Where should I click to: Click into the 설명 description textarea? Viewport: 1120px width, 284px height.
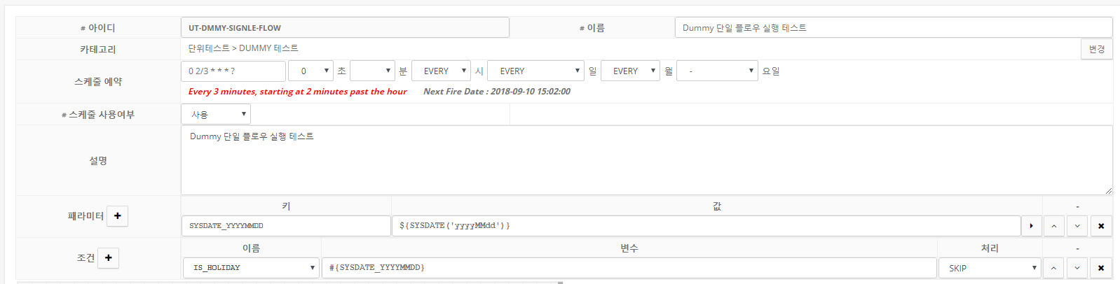click(x=646, y=160)
